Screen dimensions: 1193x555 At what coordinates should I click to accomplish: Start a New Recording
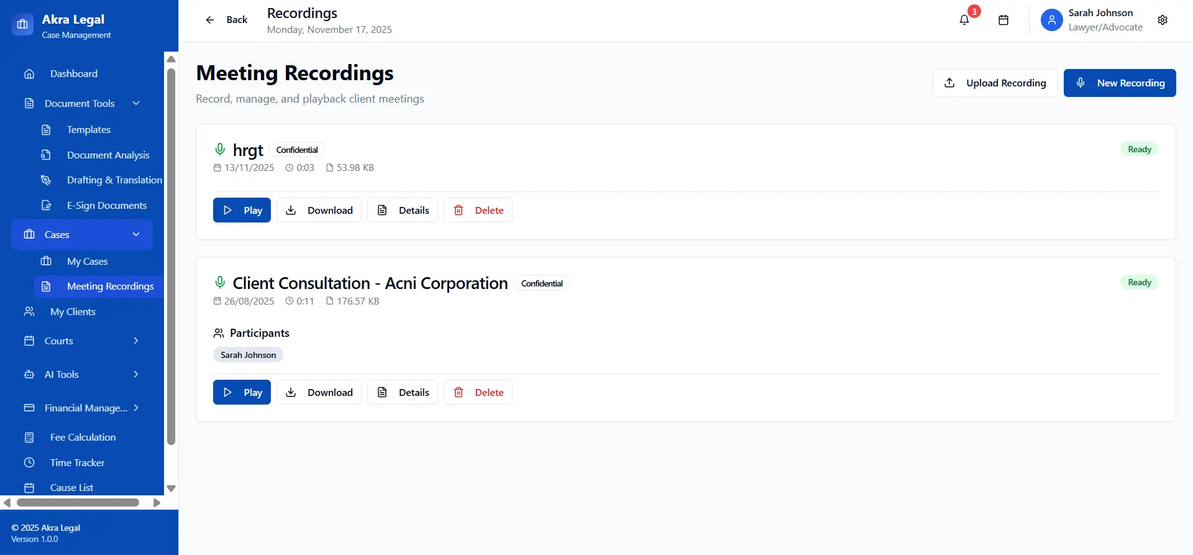1119,83
